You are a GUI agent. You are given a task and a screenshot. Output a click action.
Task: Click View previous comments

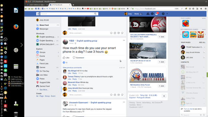click(x=72, y=68)
